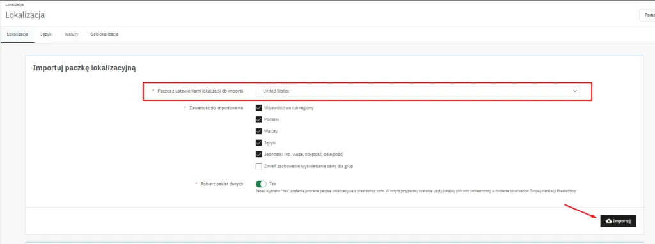
Task: Open the Pomoc help button
Action: pyautogui.click(x=647, y=15)
